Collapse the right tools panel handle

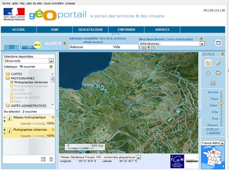pos(199,114)
